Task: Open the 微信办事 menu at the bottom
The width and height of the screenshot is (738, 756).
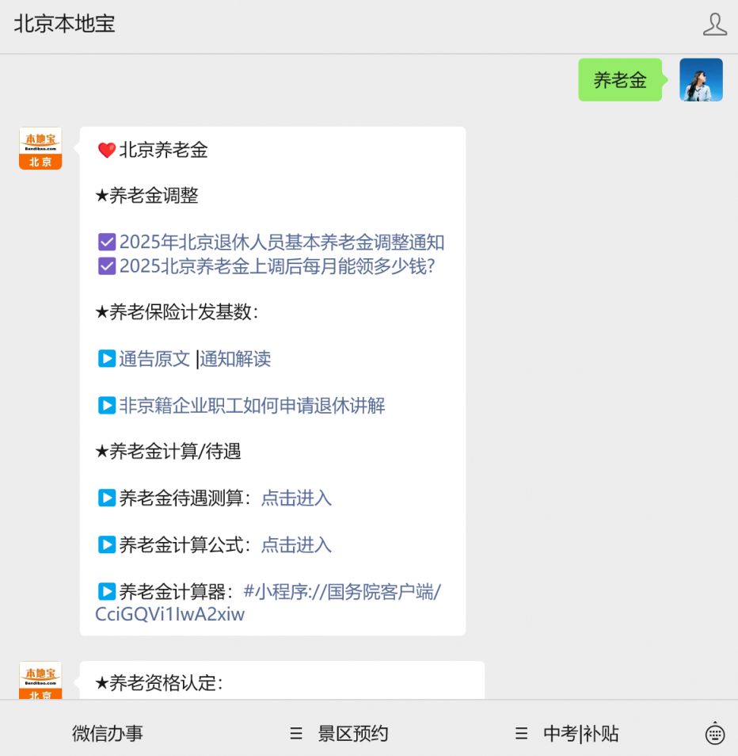Action: point(107,733)
